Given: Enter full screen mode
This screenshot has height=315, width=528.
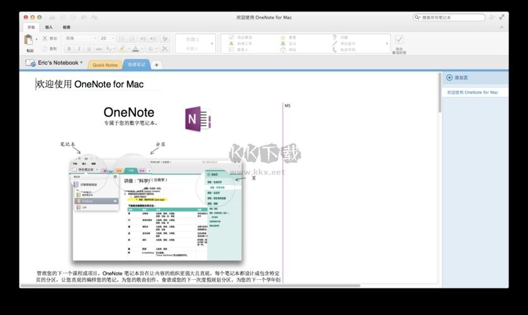Looking at the screenshot, I should [x=502, y=17].
